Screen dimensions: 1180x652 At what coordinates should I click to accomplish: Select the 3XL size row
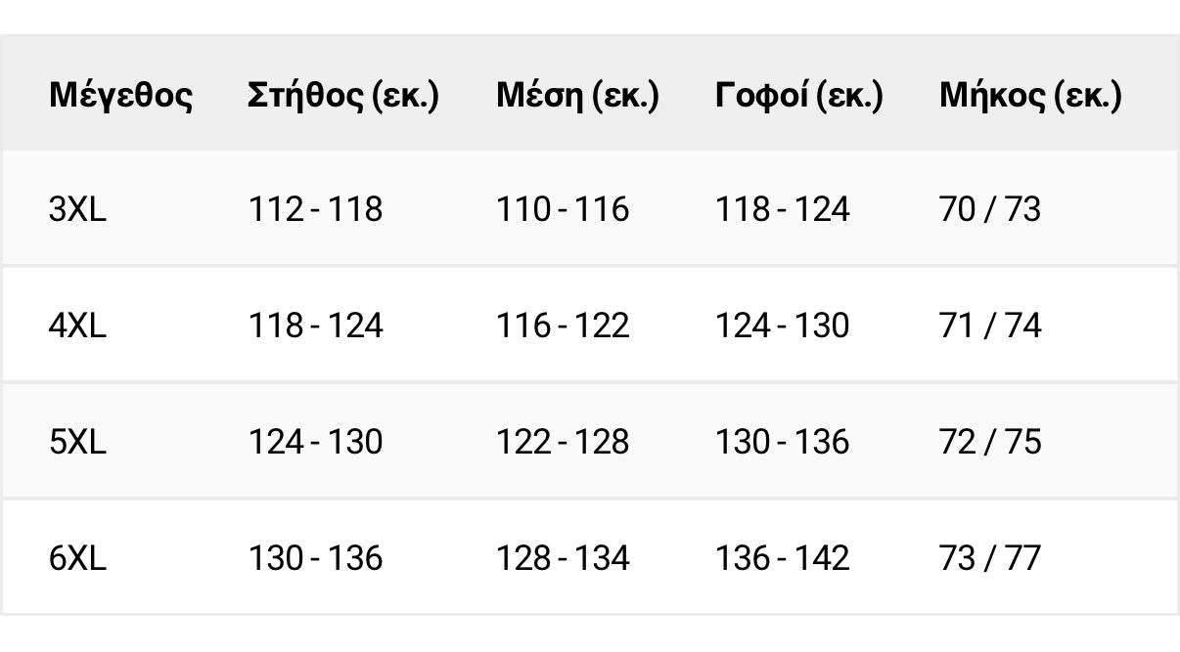pos(589,208)
